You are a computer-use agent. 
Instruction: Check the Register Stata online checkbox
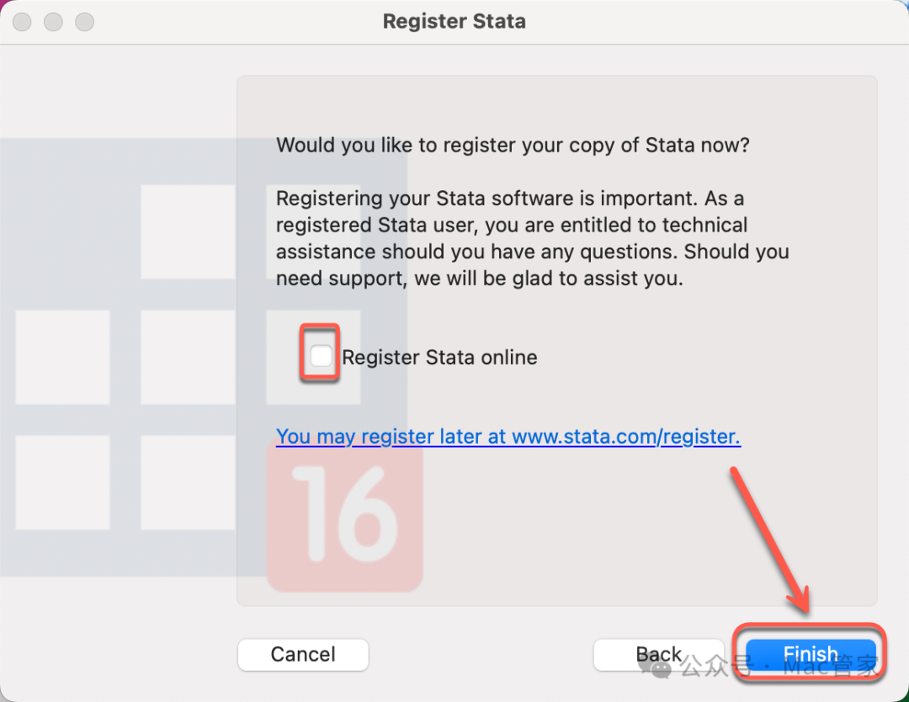[321, 357]
